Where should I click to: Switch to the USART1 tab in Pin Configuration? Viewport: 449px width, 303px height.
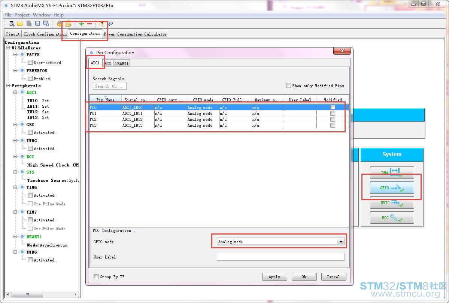(122, 64)
